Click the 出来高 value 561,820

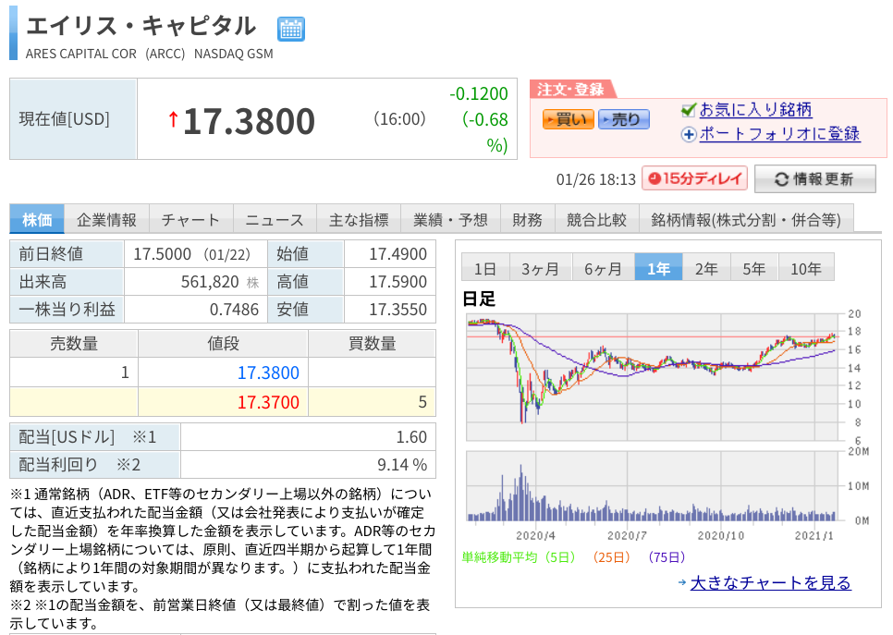[x=210, y=281]
